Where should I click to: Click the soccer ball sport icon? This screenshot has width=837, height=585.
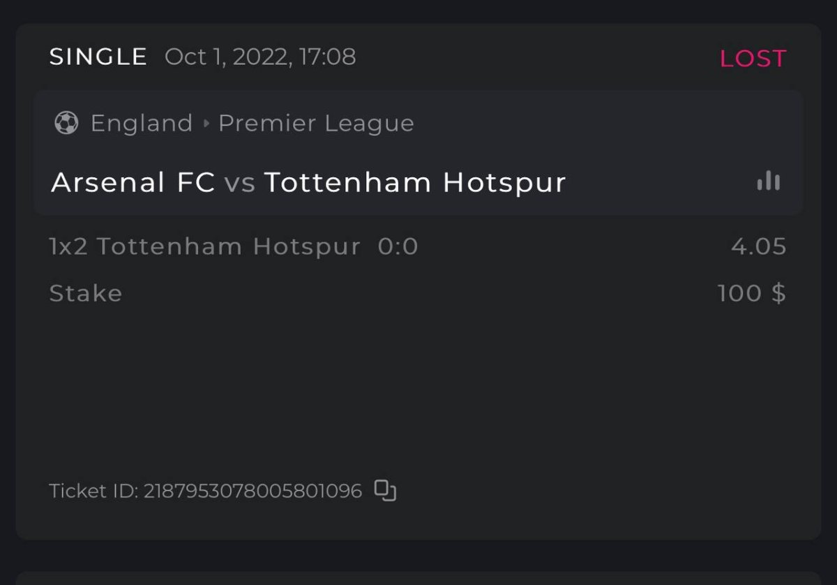(66, 124)
